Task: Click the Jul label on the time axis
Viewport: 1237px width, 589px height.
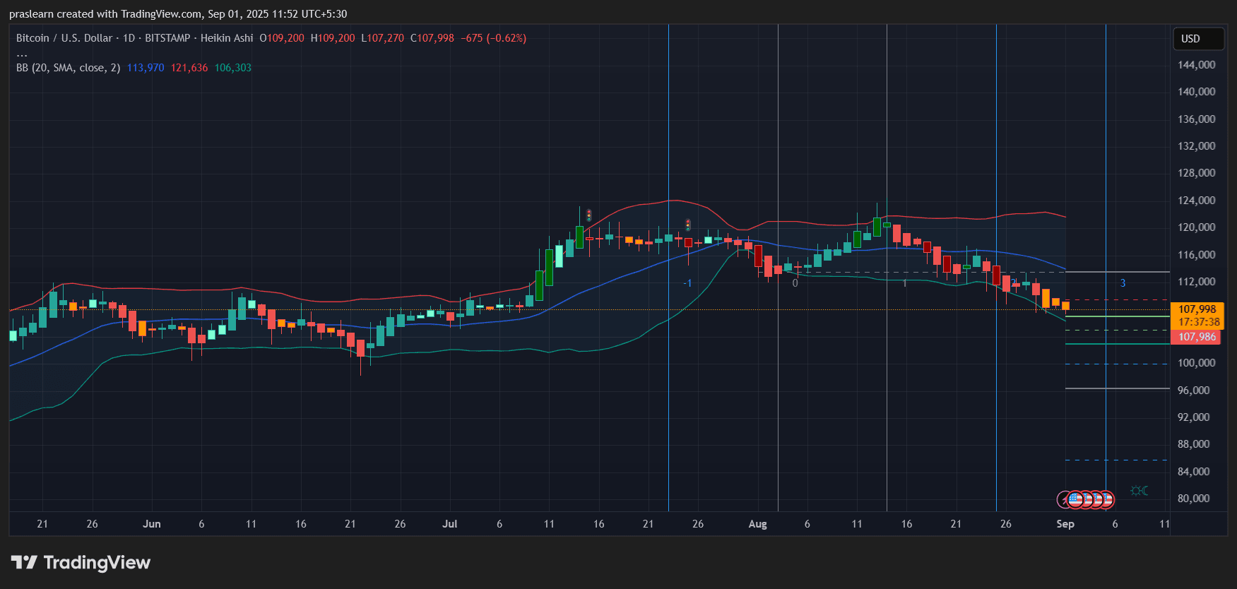Action: click(x=449, y=524)
